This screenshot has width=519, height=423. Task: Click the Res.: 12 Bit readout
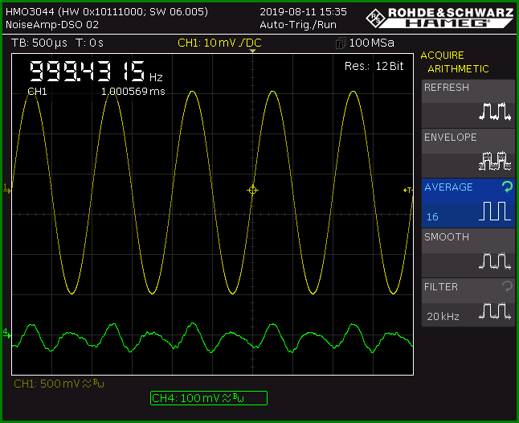pyautogui.click(x=374, y=66)
